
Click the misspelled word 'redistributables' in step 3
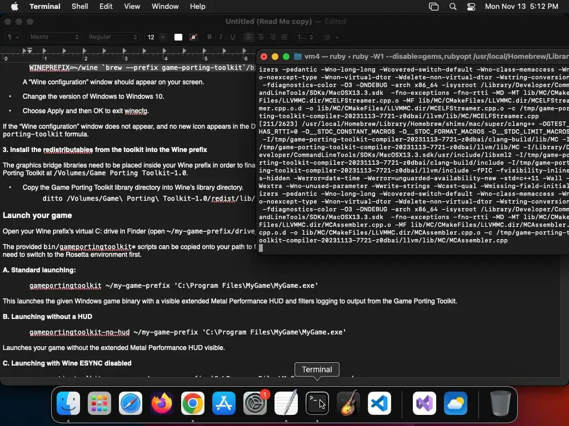click(x=68, y=150)
